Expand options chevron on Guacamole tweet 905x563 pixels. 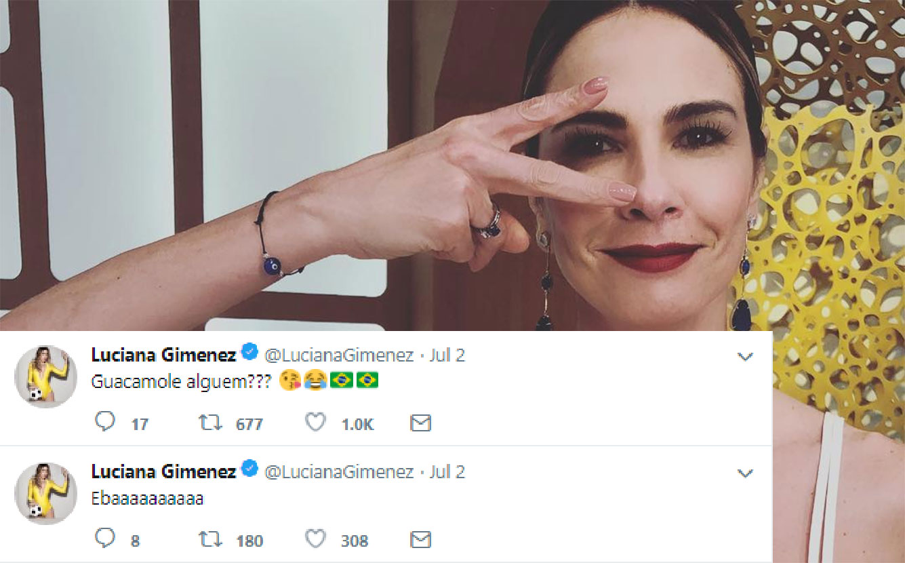745,356
